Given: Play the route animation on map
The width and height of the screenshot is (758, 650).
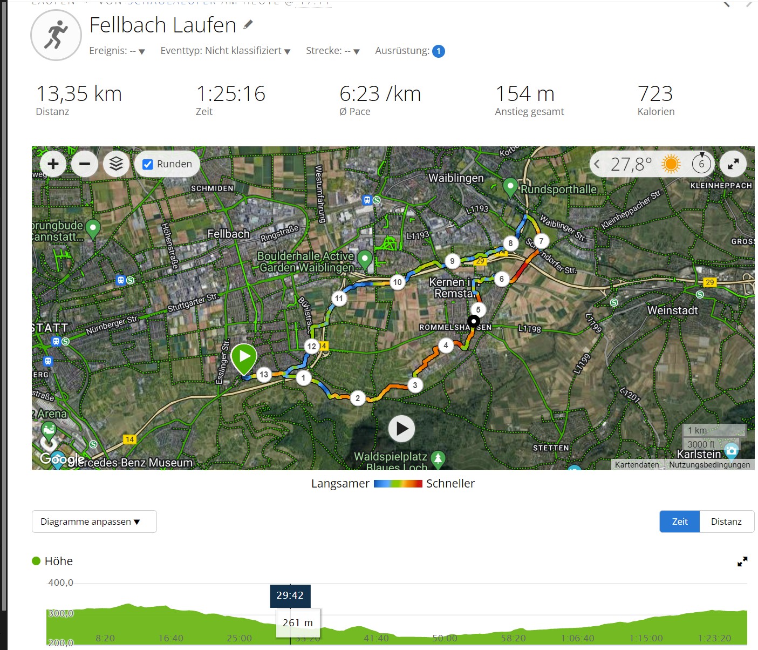Looking at the screenshot, I should pos(401,429).
